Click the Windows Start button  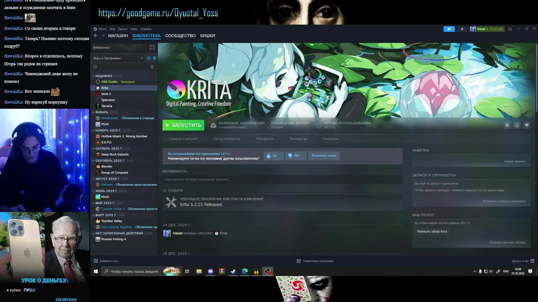click(95, 271)
